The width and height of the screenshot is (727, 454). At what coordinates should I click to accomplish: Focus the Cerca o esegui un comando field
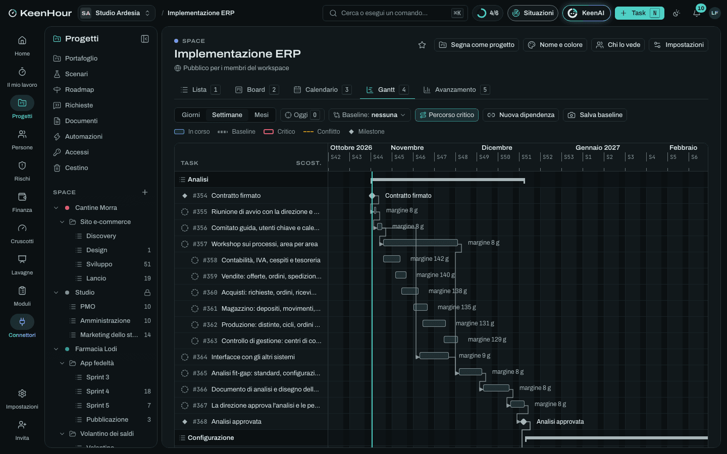(x=395, y=13)
